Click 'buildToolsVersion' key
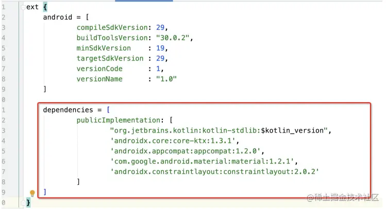This screenshot has width=386, height=209. click(112, 38)
